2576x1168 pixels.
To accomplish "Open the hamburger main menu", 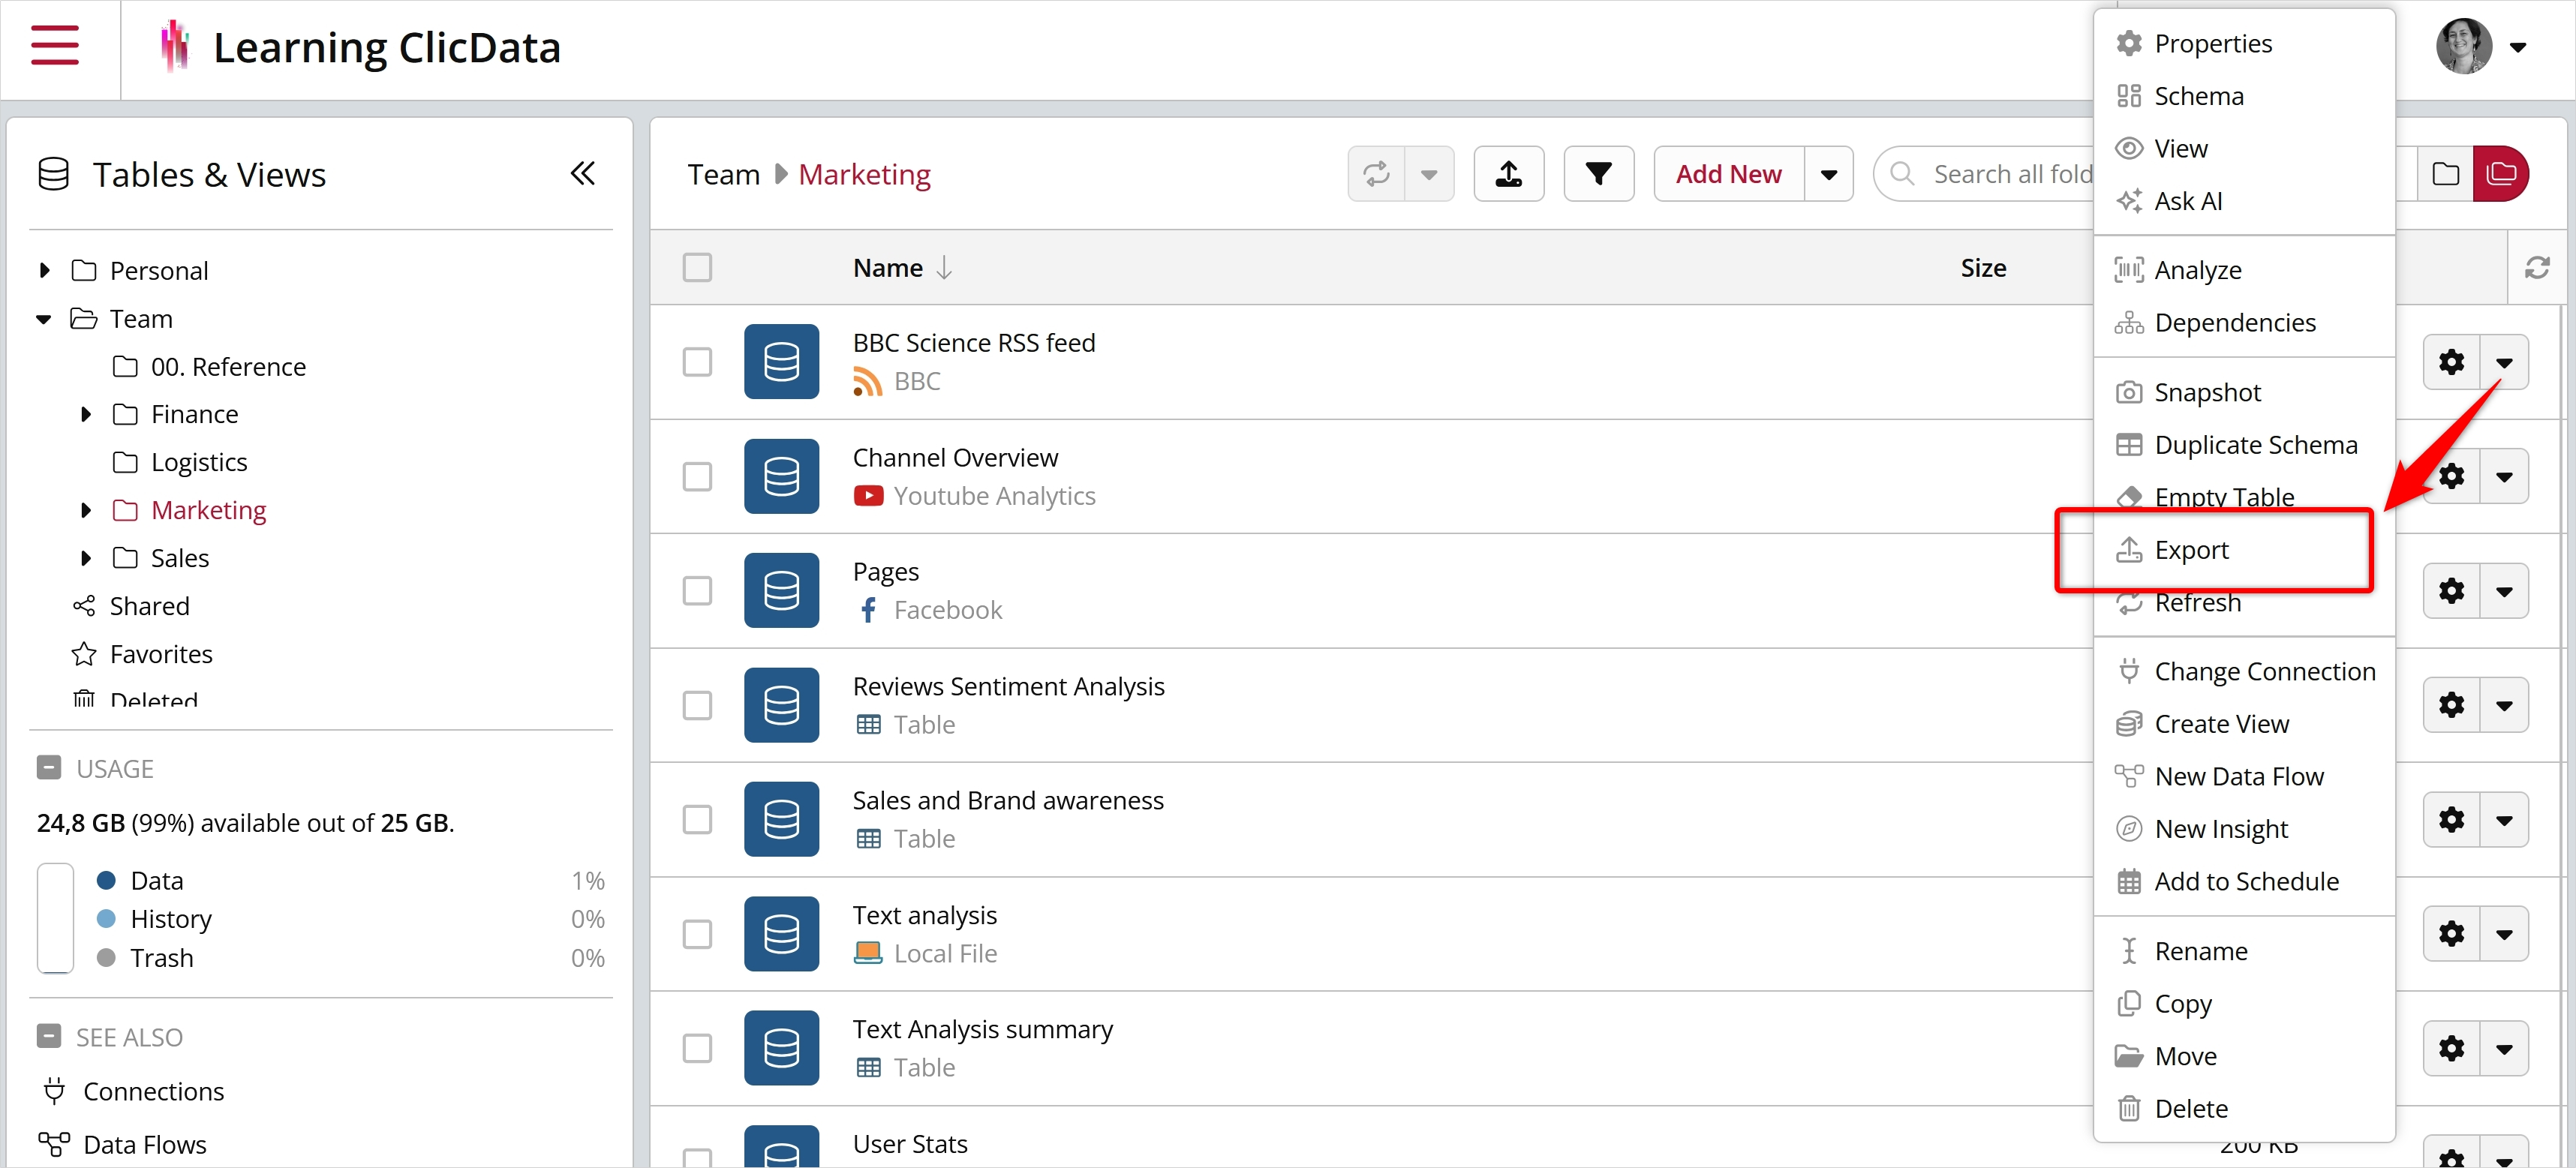I will pos(54,46).
